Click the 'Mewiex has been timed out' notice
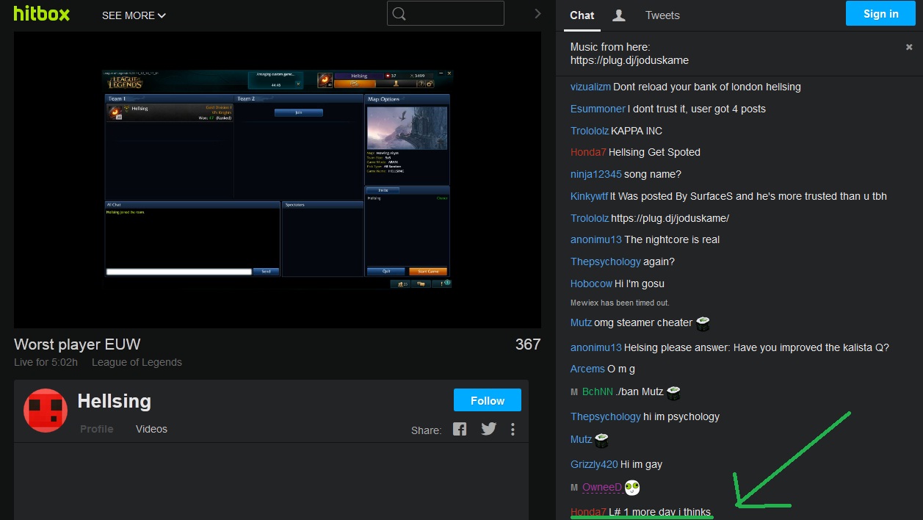The image size is (923, 520). 620,303
